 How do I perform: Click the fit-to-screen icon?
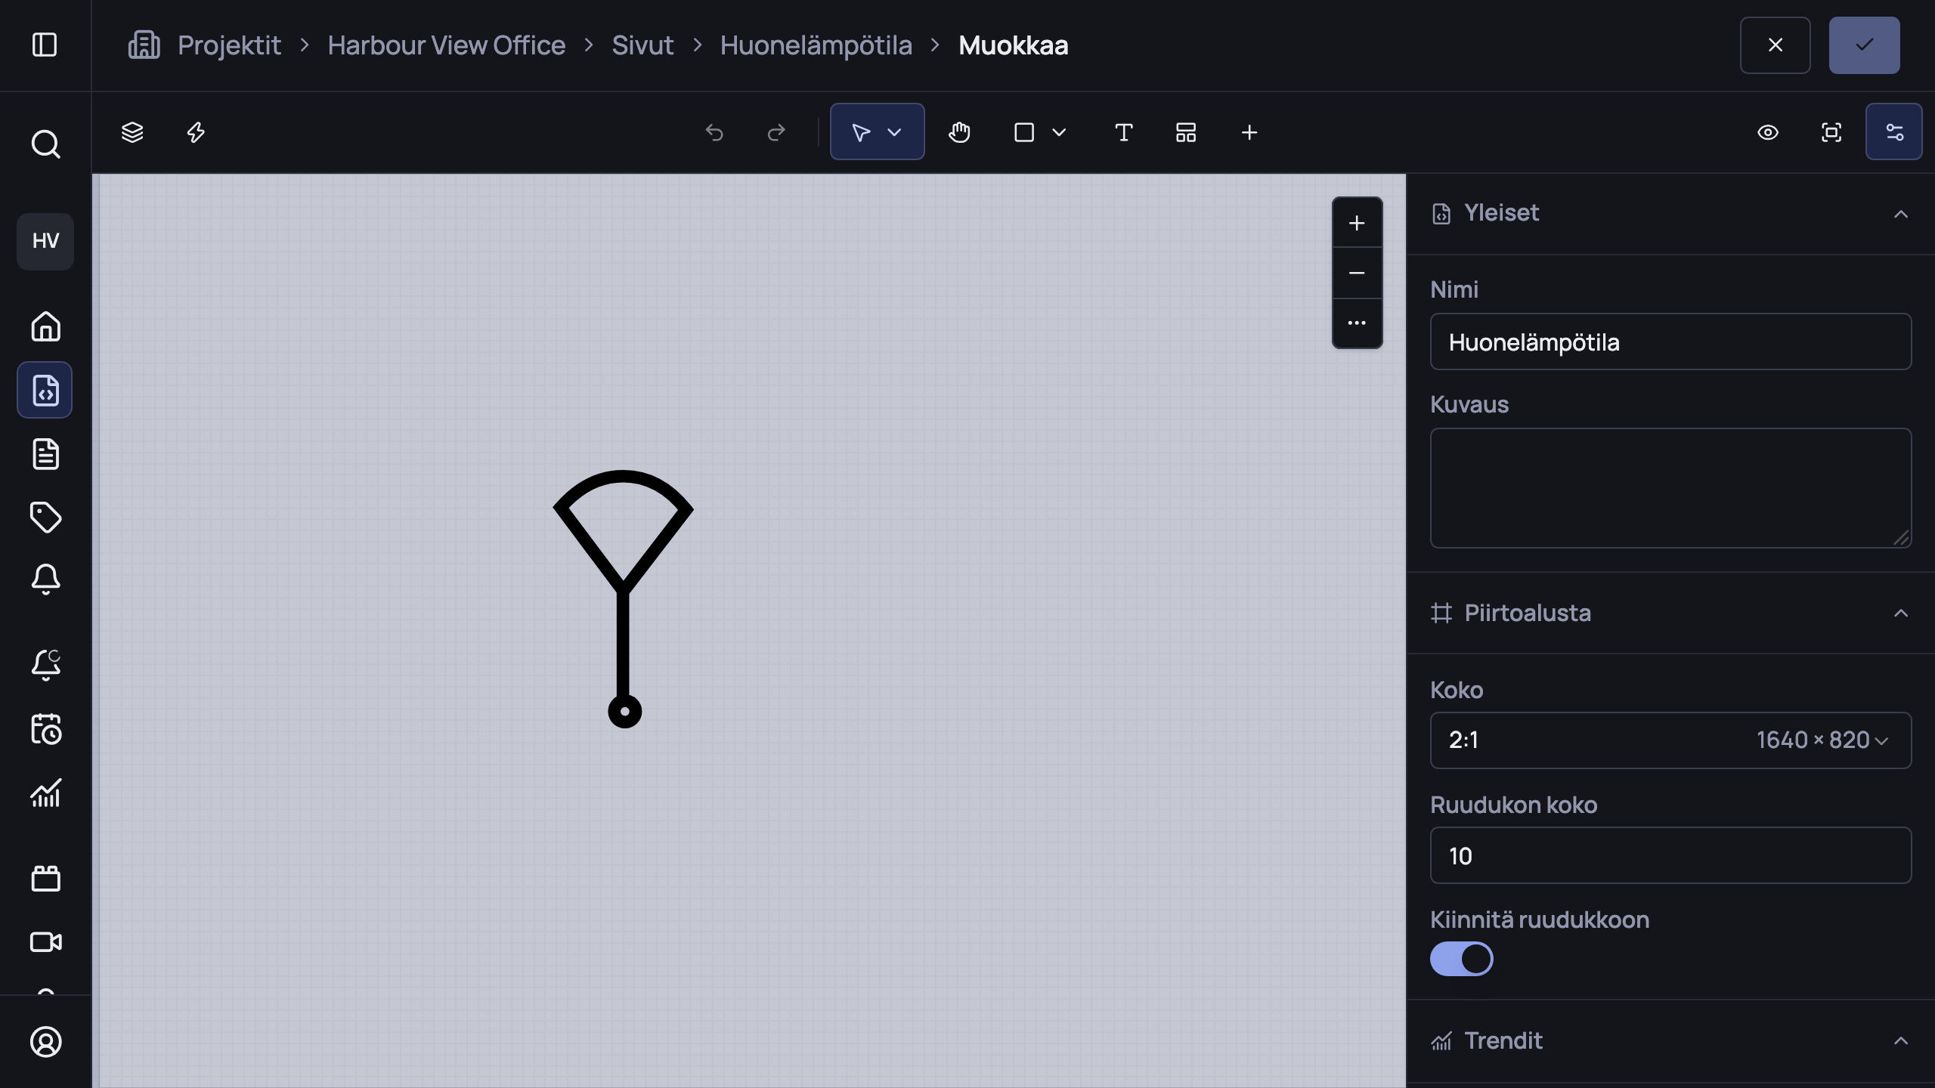[1831, 132]
